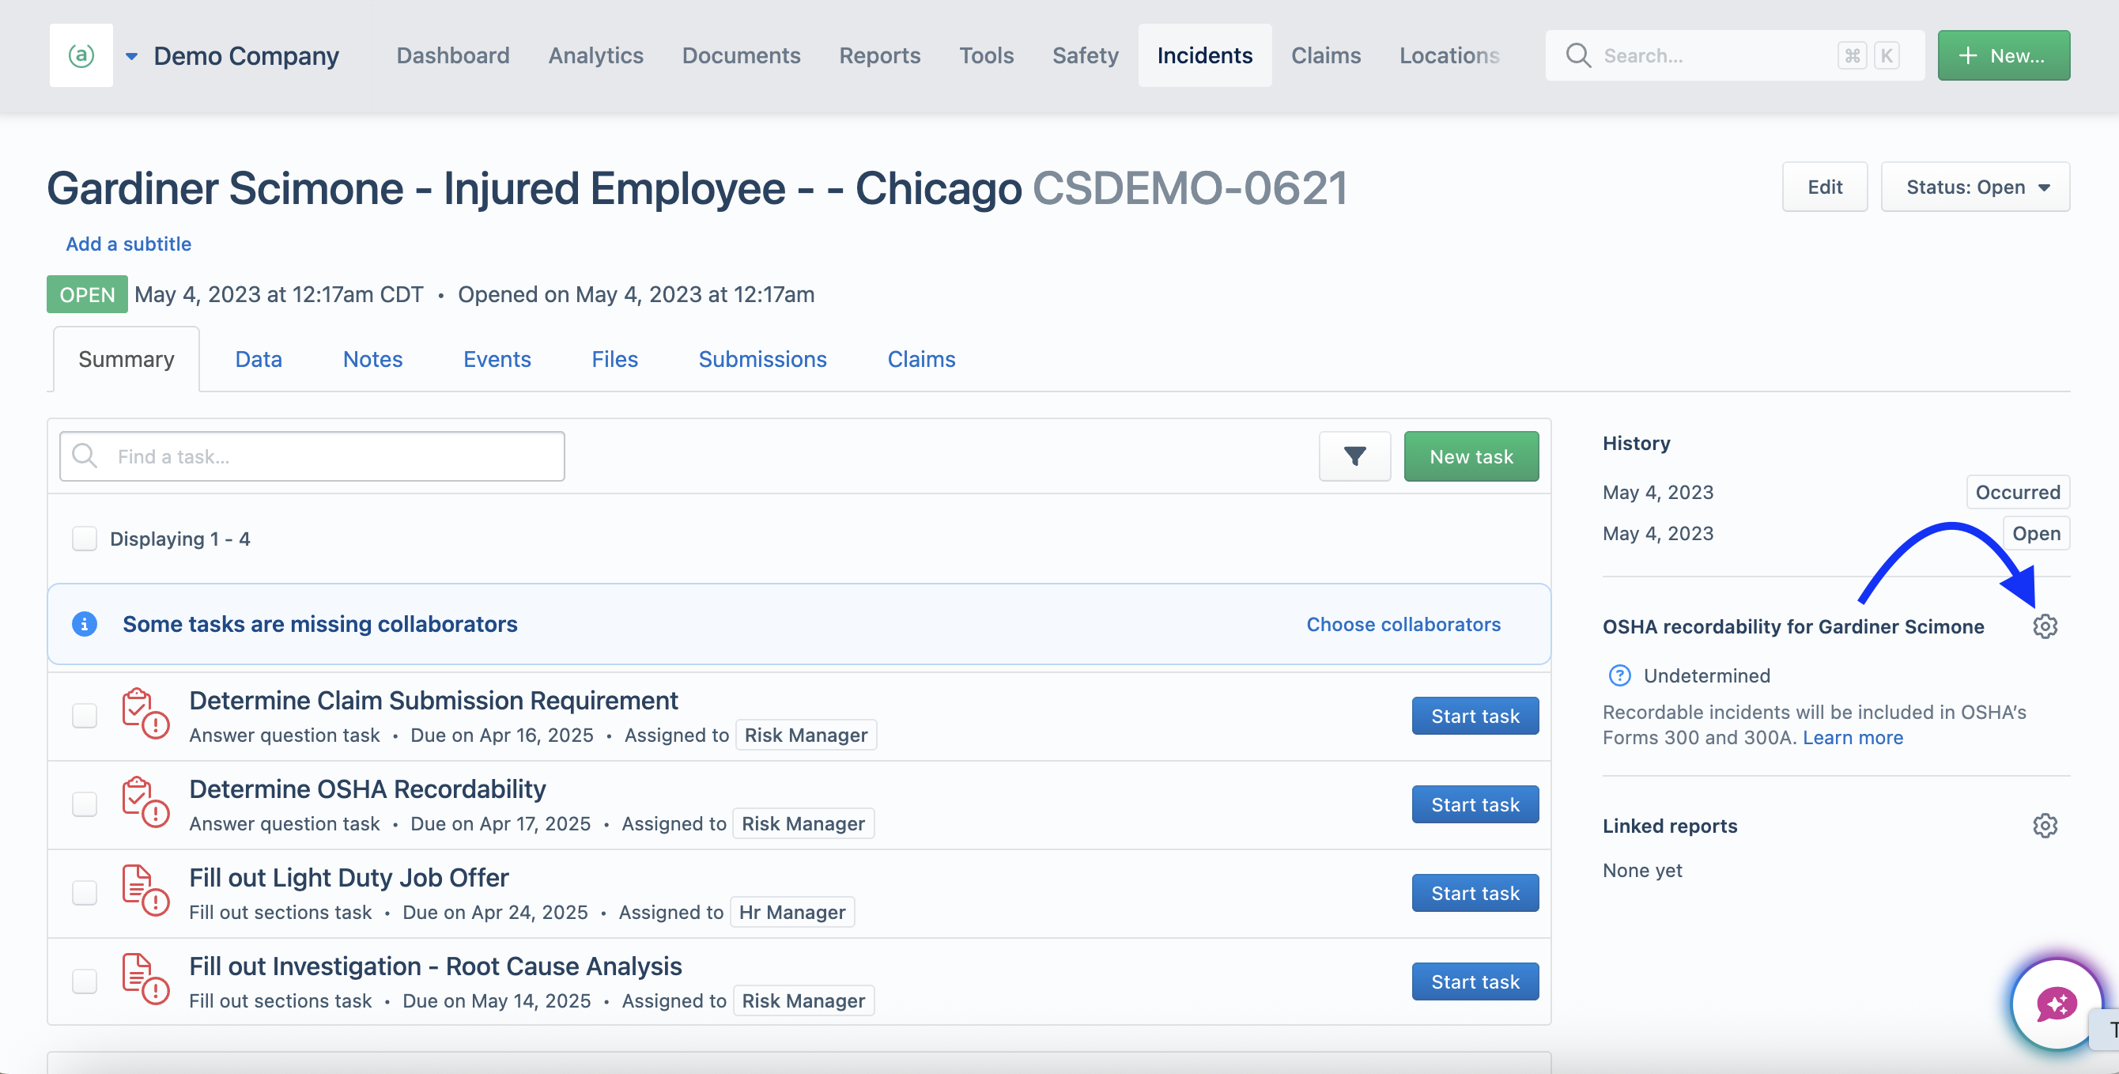The width and height of the screenshot is (2119, 1074).
Task: Click the green New... button
Action: point(2003,55)
